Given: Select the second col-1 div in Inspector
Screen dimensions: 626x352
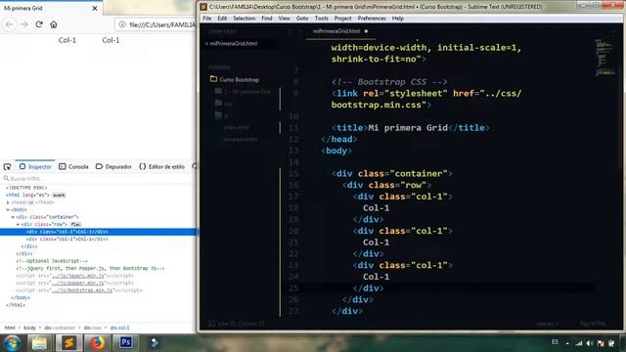Looking at the screenshot, I should [x=67, y=239].
